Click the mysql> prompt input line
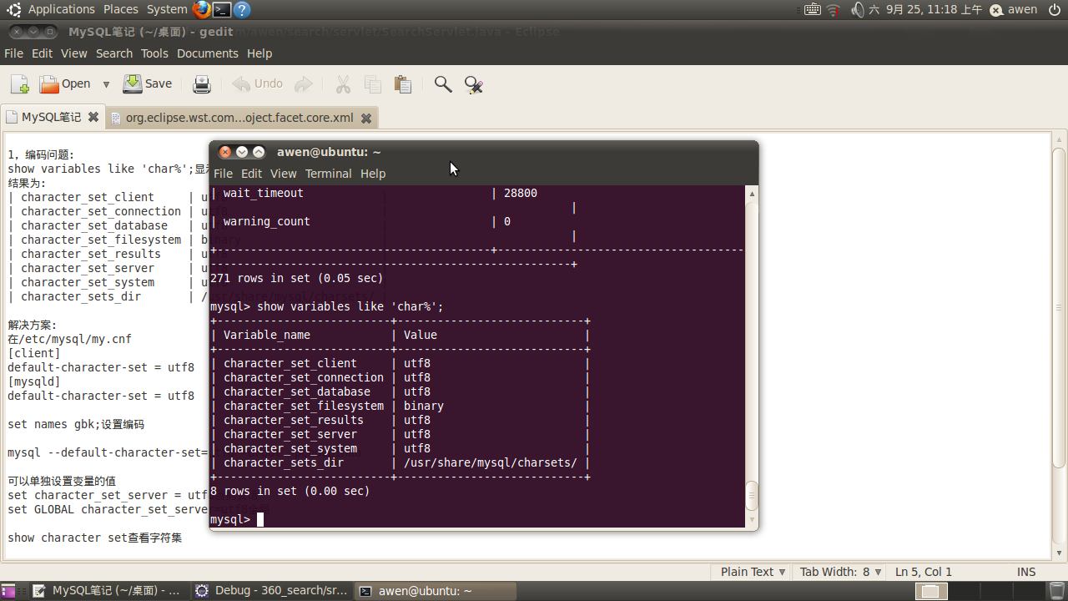The height and width of the screenshot is (601, 1068). click(476, 519)
